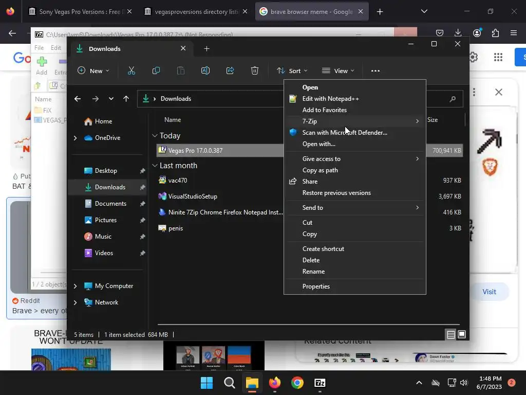526x395 pixels.
Task: Click the Share icon in Explorer toolbar
Action: point(230,71)
